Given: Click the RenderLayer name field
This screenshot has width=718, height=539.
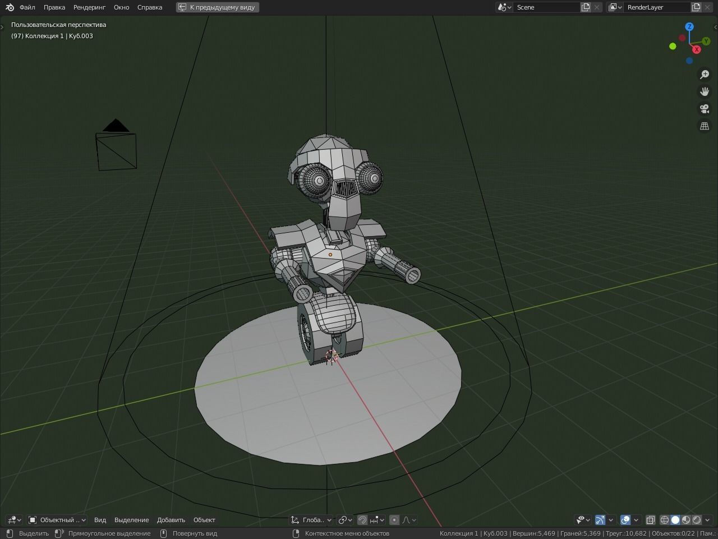Looking at the screenshot, I should coord(657,7).
